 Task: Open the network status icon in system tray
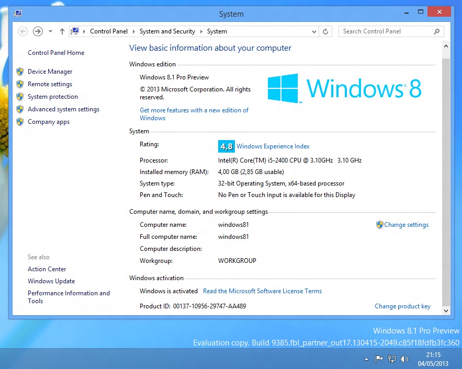tap(392, 359)
